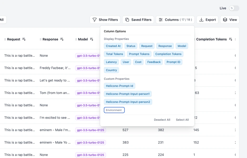Click Deselect All in Column Options

(x=162, y=120)
